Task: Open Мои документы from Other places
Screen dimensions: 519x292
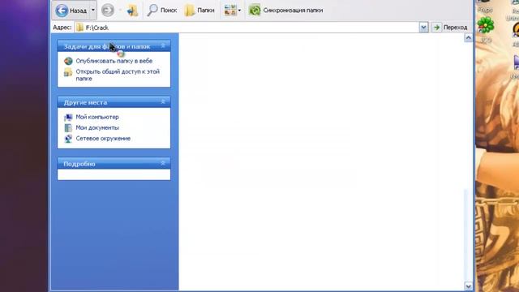Action: click(x=97, y=127)
